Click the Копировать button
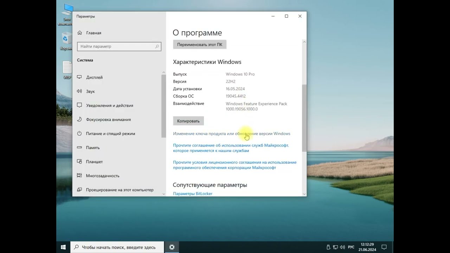This screenshot has height=253, width=450. pos(188,121)
